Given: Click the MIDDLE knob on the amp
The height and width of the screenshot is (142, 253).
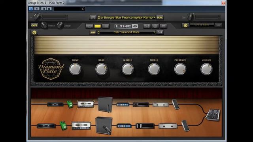Looking at the screenshot, I should [x=128, y=69].
